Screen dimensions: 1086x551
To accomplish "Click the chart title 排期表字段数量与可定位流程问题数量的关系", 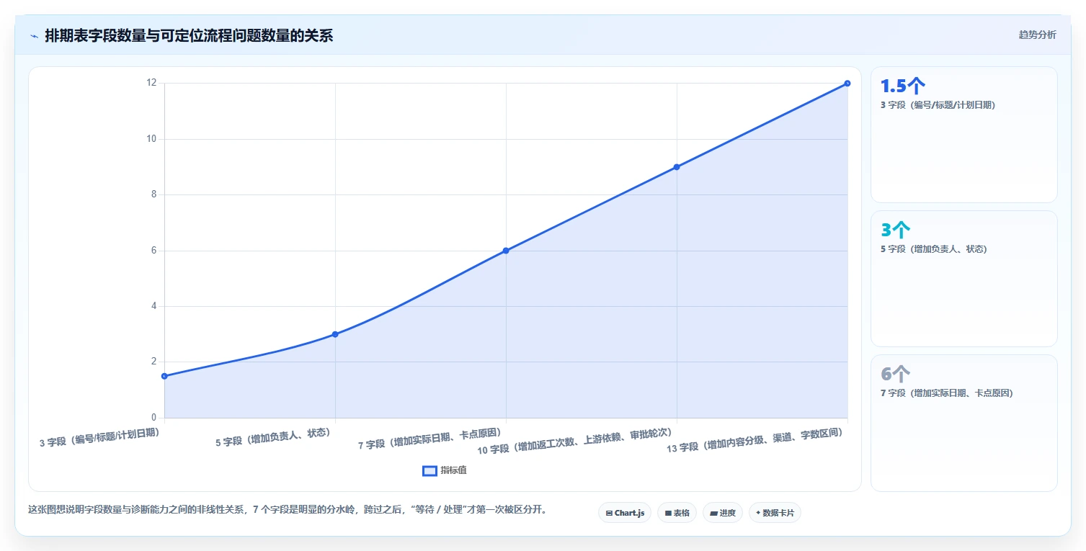I will [x=189, y=36].
